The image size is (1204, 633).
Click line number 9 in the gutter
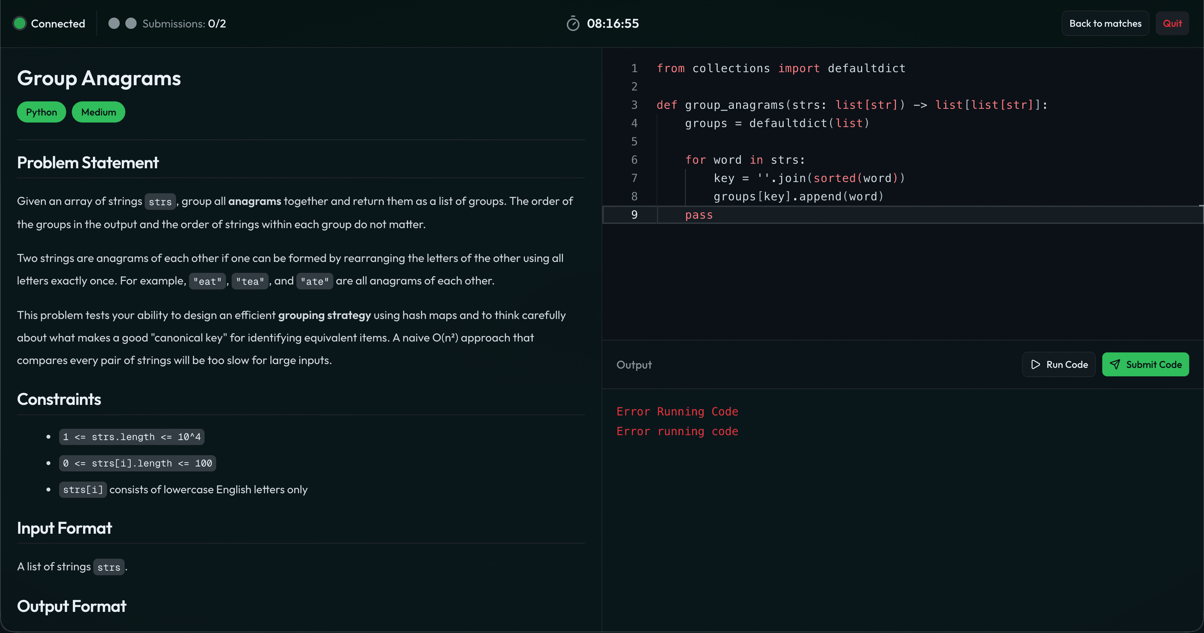pos(634,215)
